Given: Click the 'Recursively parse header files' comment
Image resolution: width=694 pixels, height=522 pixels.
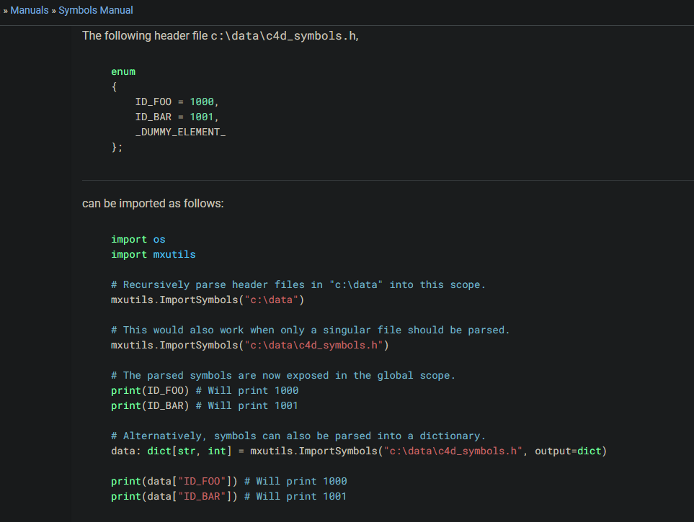Looking at the screenshot, I should 298,284.
